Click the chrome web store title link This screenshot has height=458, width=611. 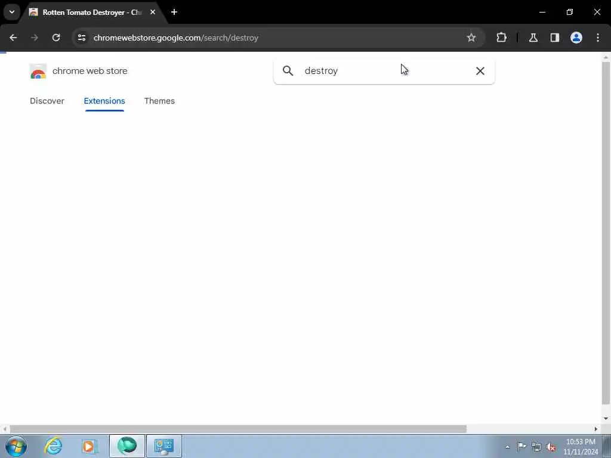[x=90, y=71]
